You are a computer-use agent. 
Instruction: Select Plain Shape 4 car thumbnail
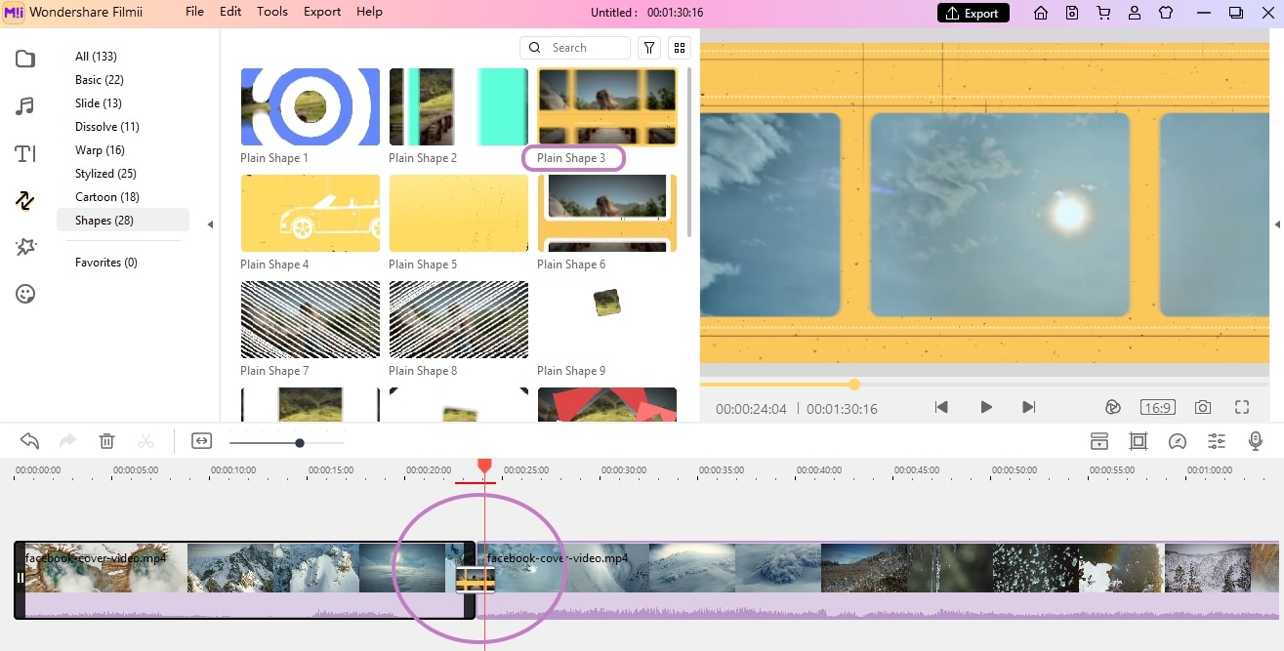point(311,213)
